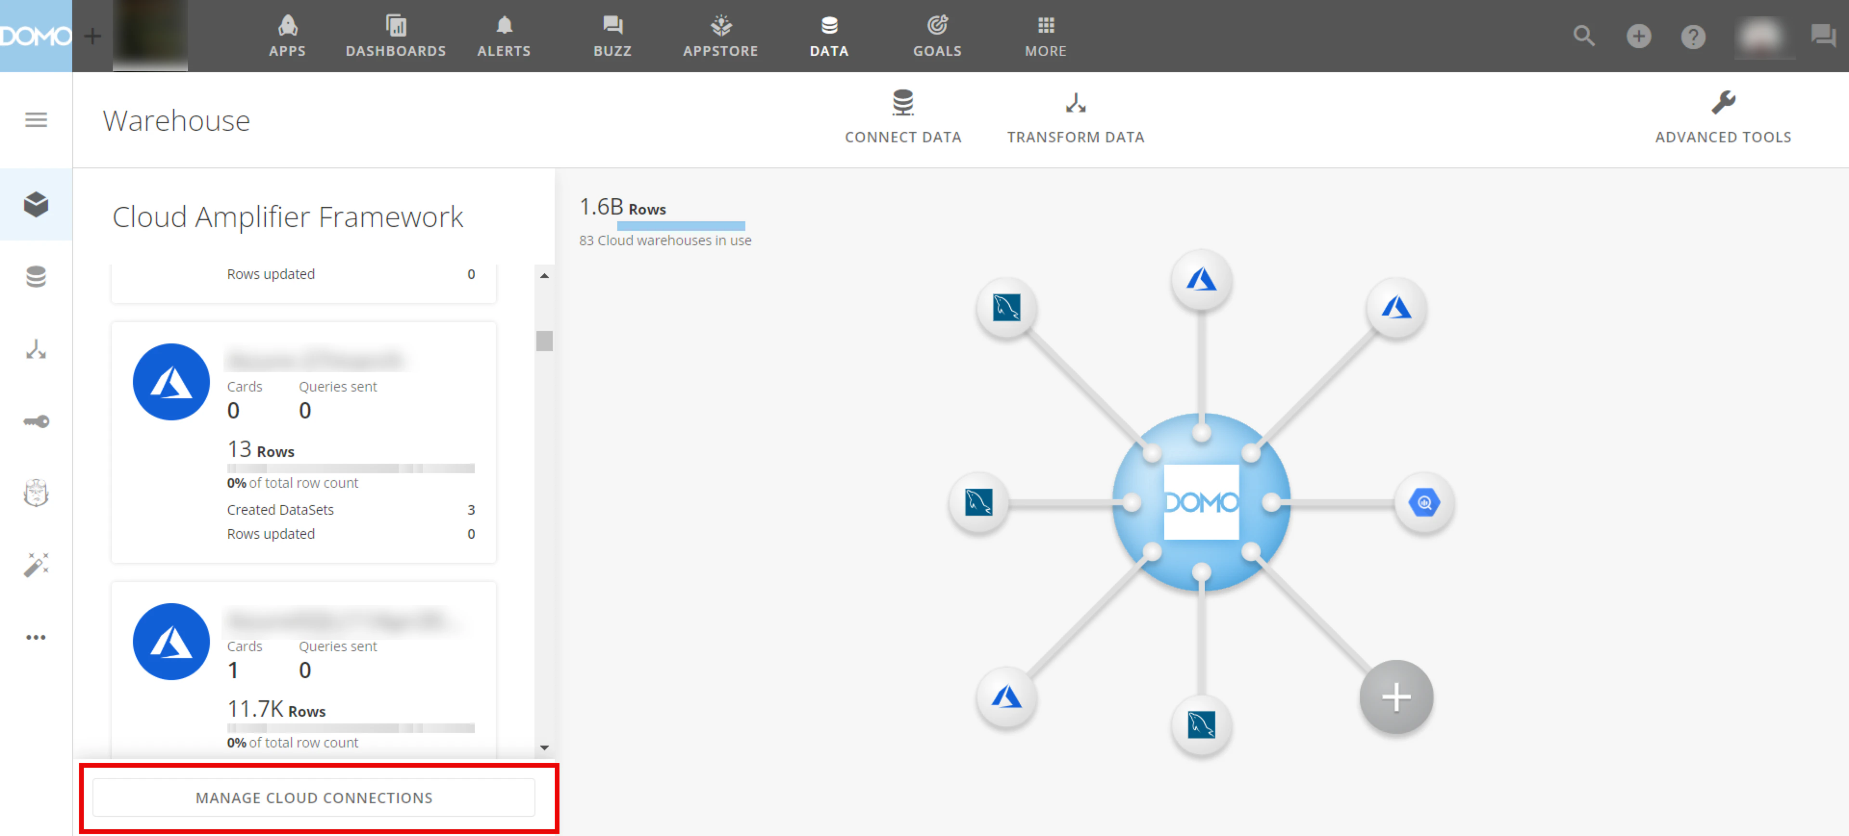Expand the More menu in top navigation
The height and width of the screenshot is (836, 1849).
1046,36
